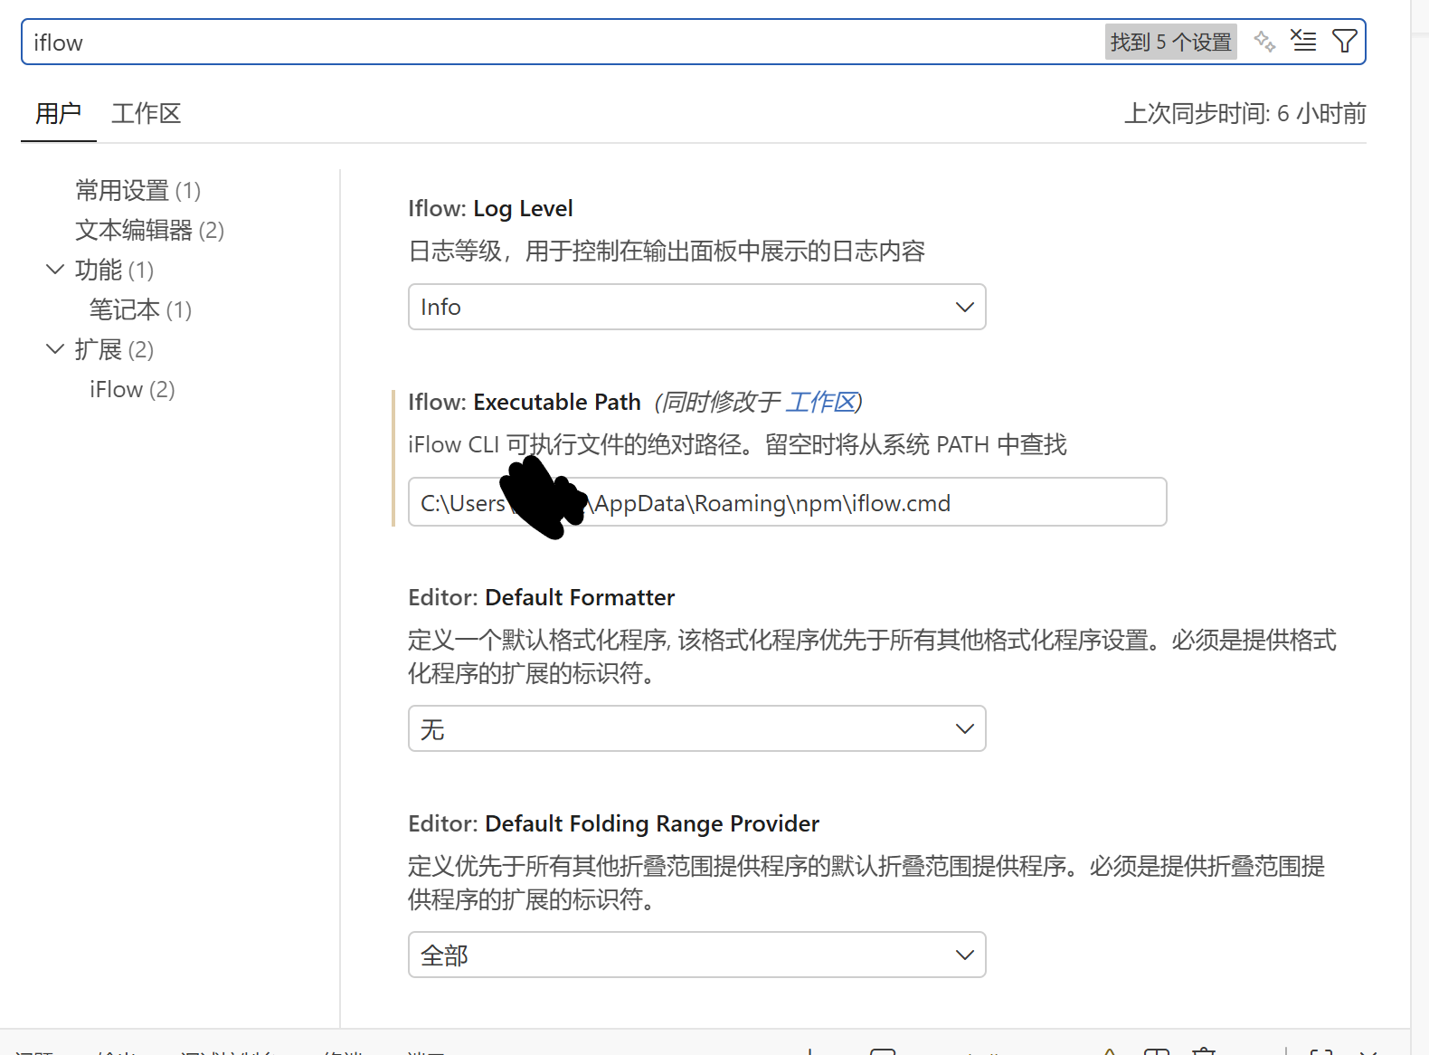Click the 找到 5 个设置 result badge
The image size is (1429, 1055).
coord(1170,43)
